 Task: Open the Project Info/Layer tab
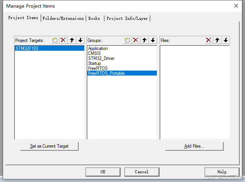[x=127, y=18]
